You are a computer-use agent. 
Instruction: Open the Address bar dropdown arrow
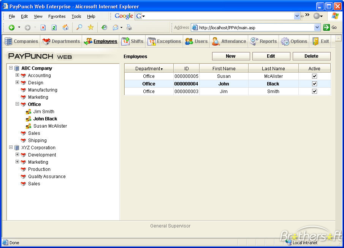[317, 27]
